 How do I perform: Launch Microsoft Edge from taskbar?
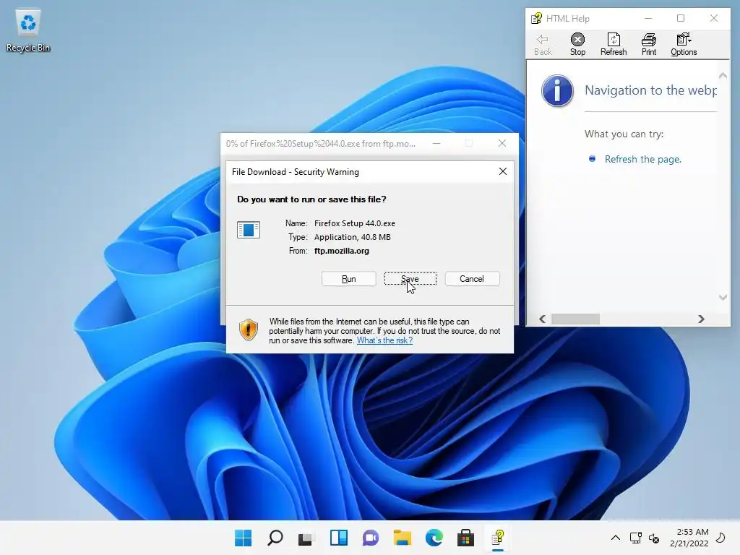[x=434, y=538]
